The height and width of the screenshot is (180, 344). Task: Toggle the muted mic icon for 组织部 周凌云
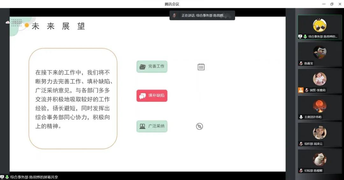point(301,144)
